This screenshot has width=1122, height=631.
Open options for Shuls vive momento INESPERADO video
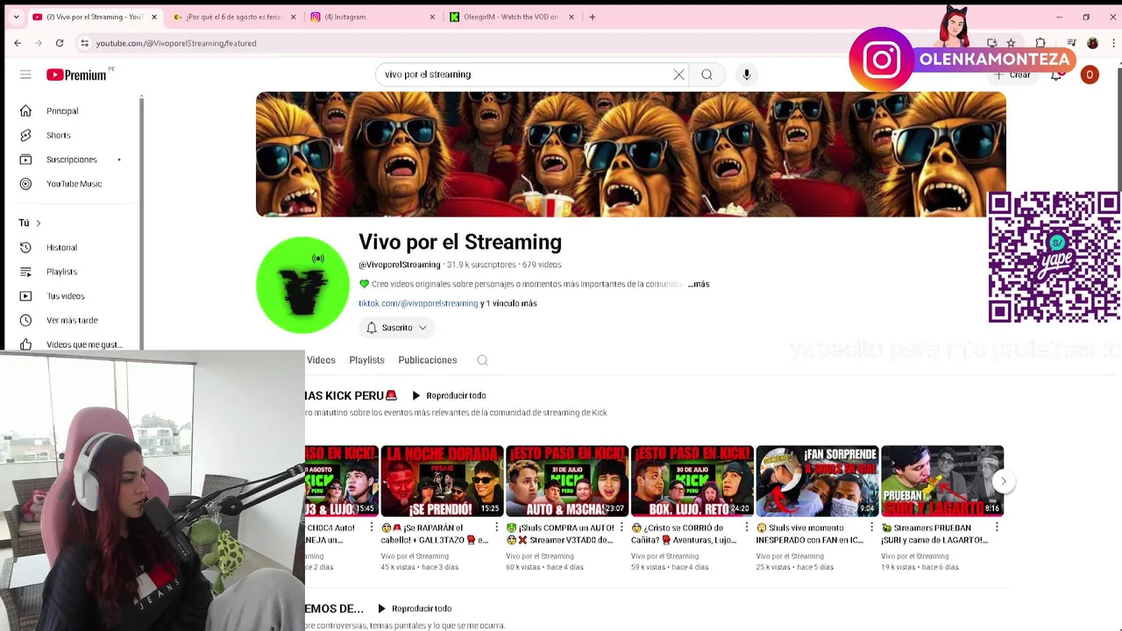pyautogui.click(x=871, y=528)
